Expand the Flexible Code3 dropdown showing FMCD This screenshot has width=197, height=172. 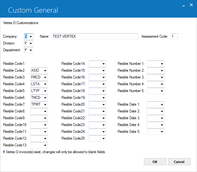[39, 77]
